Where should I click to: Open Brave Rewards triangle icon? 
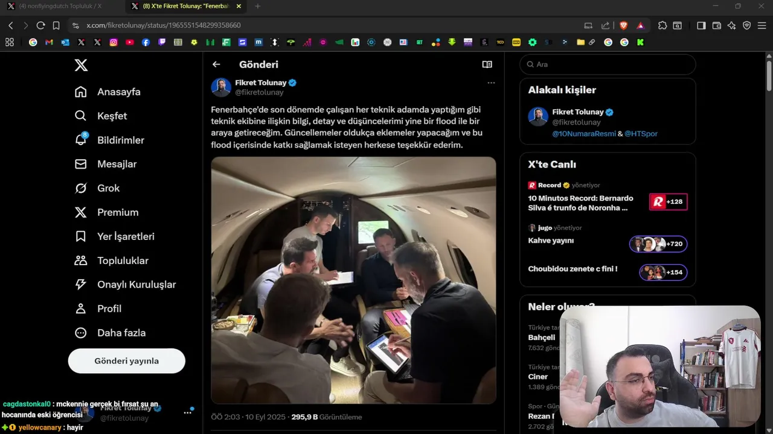[640, 25]
